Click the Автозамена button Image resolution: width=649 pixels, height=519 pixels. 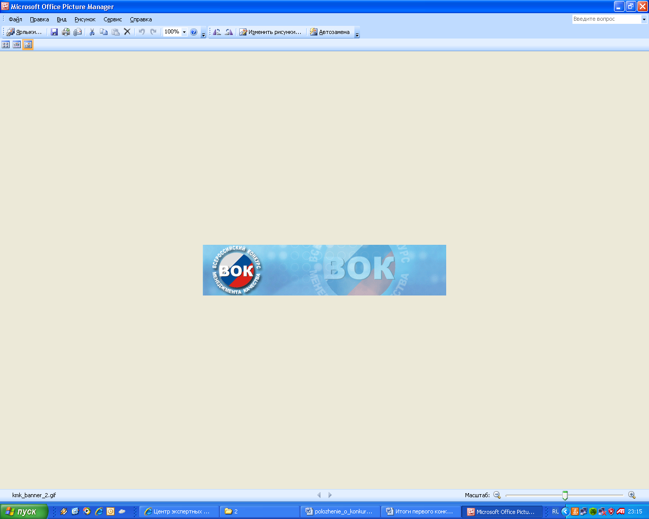coord(330,32)
